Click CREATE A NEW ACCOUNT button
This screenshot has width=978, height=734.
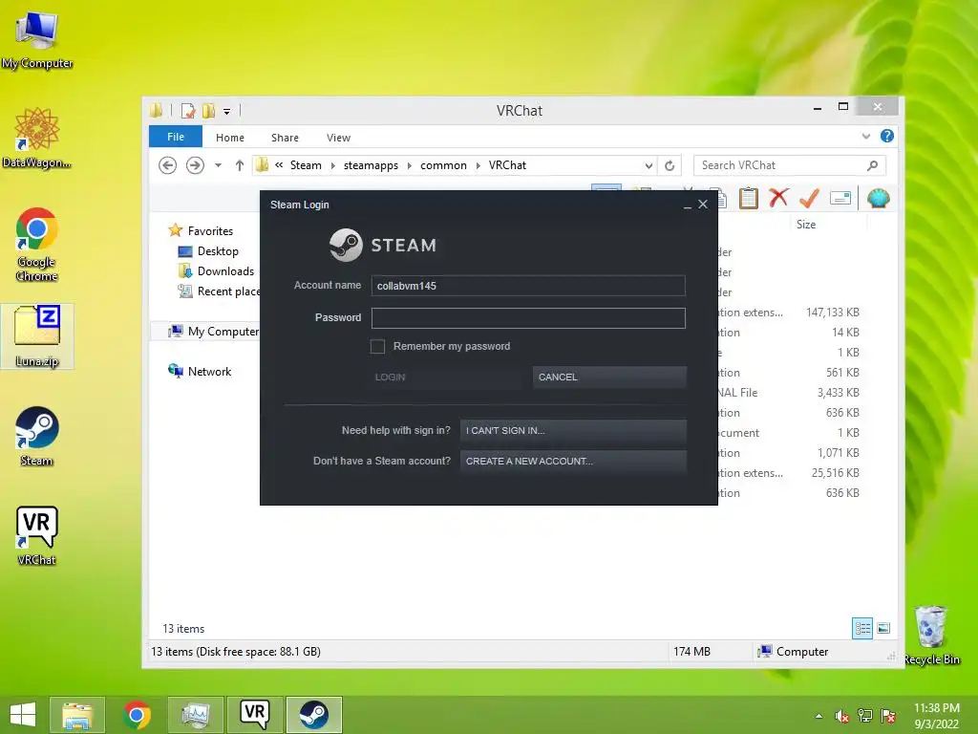point(573,462)
